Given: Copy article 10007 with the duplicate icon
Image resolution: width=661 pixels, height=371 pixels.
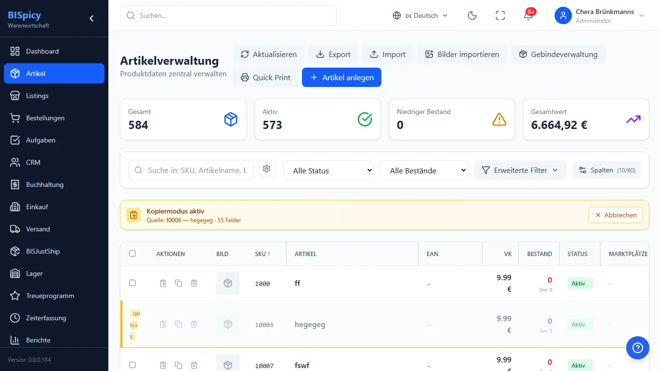Looking at the screenshot, I should (179, 365).
